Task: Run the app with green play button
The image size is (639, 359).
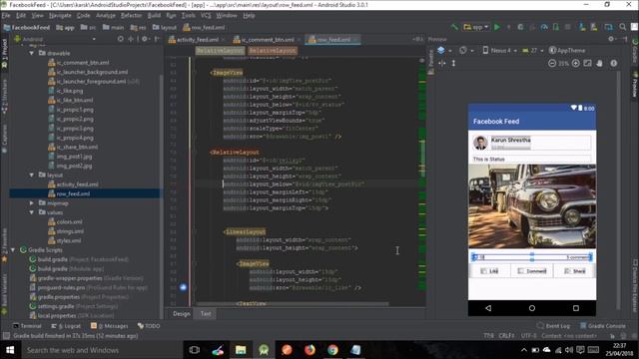Action: tap(497, 27)
